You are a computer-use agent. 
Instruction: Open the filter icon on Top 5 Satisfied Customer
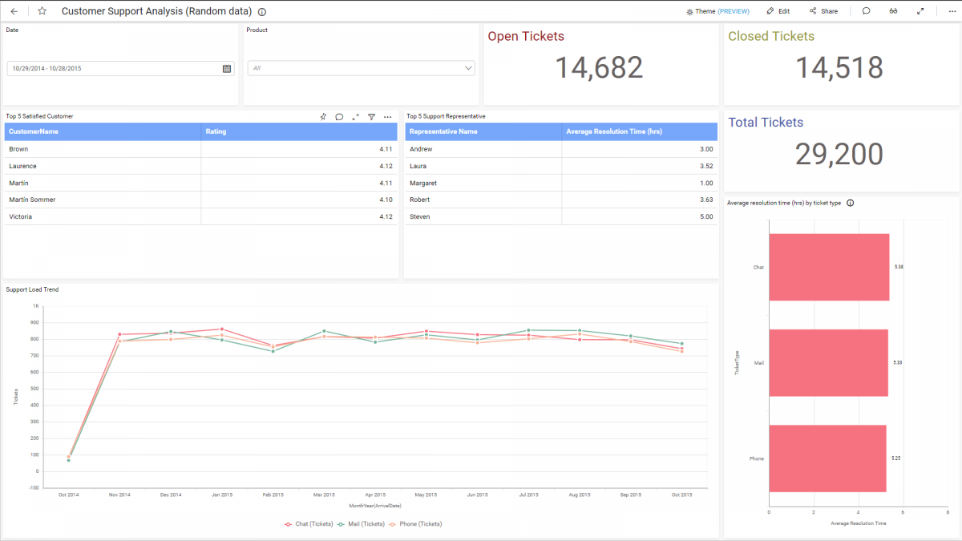point(371,116)
